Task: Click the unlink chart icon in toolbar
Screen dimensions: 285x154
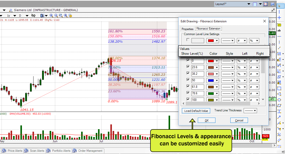Action: 33,16
